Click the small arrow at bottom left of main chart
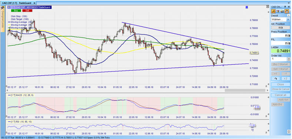The image size is (292, 139). [x=7, y=90]
